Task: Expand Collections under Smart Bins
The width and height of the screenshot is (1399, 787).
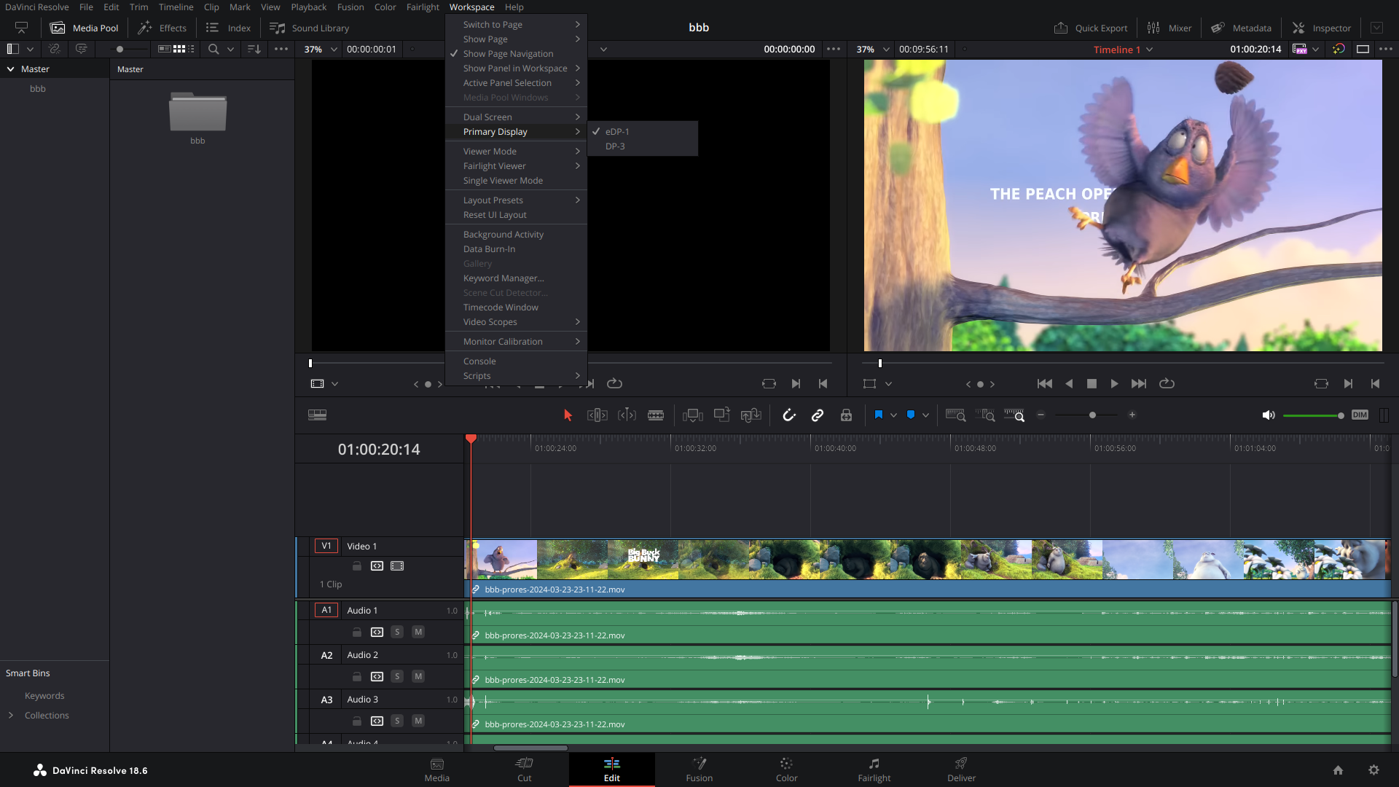Action: click(x=10, y=716)
